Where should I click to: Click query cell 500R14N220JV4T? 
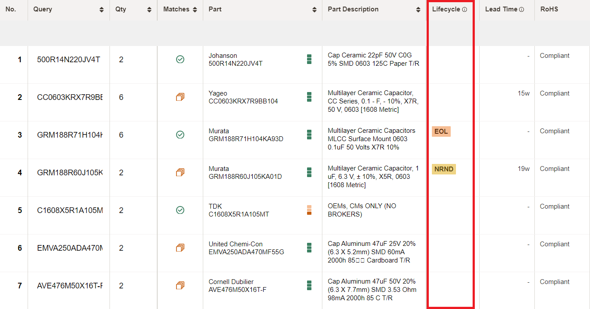coord(69,60)
